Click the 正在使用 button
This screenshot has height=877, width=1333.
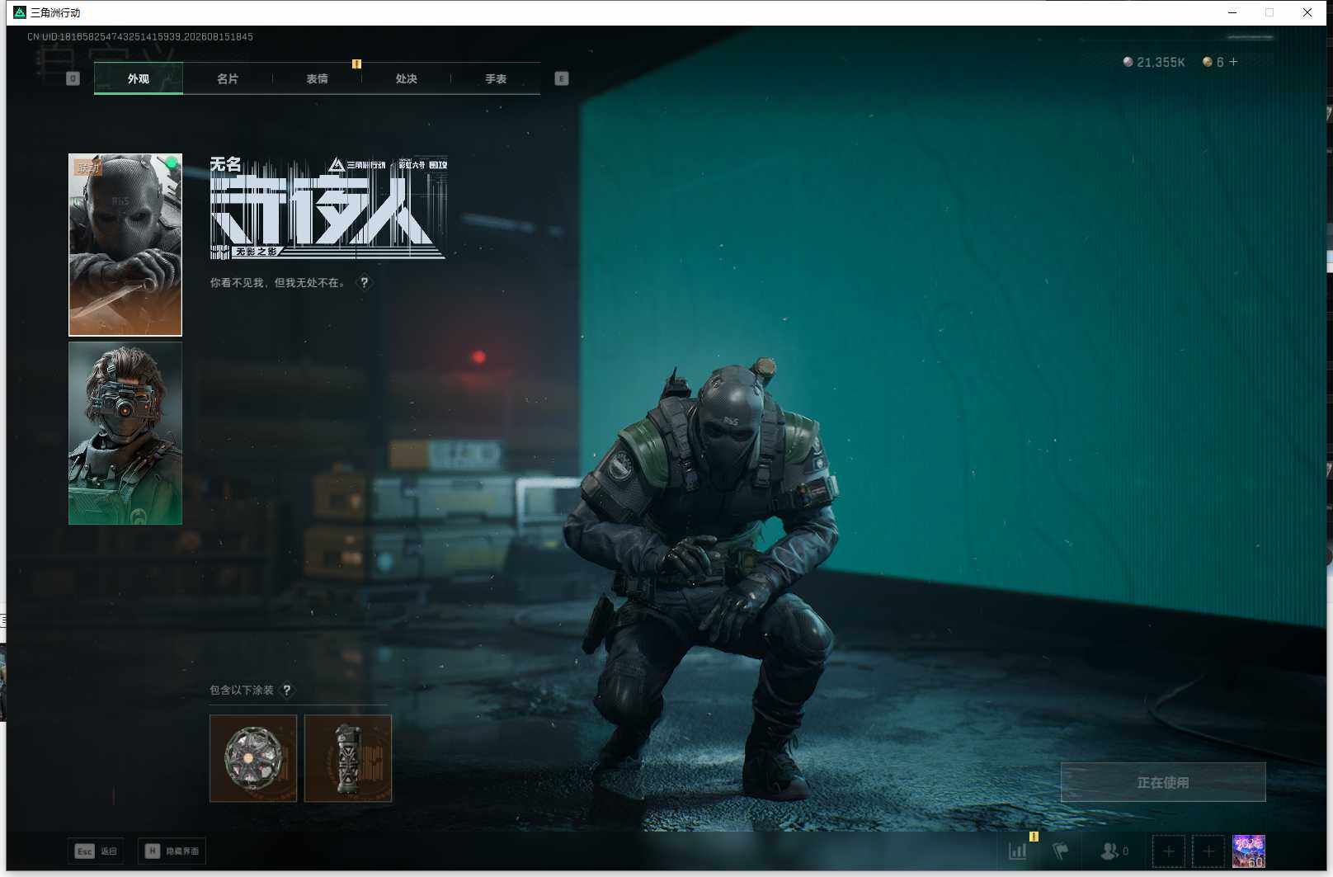[1163, 782]
